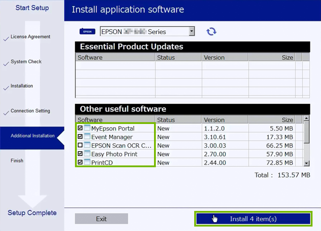Select the Event Manager row name
Image resolution: width=321 pixels, height=231 pixels.
click(112, 137)
